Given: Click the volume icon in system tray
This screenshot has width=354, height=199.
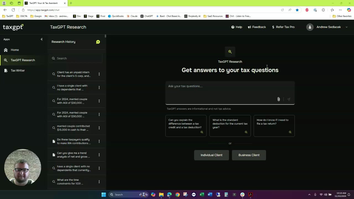Looking at the screenshot, I should coord(326,195).
